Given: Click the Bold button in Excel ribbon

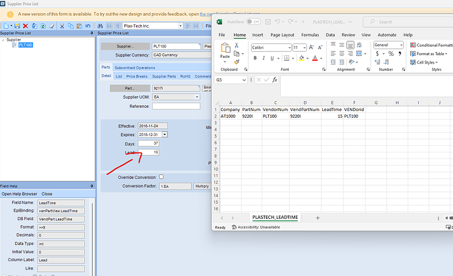Looking at the screenshot, I should tap(255, 58).
